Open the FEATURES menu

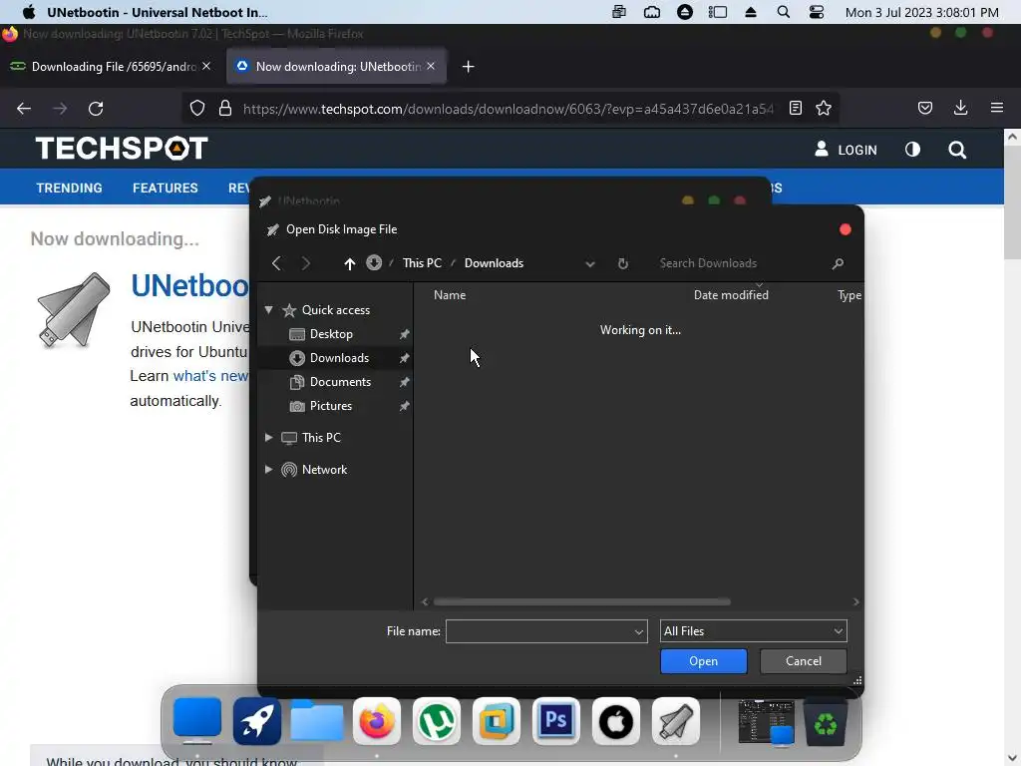[x=166, y=188]
